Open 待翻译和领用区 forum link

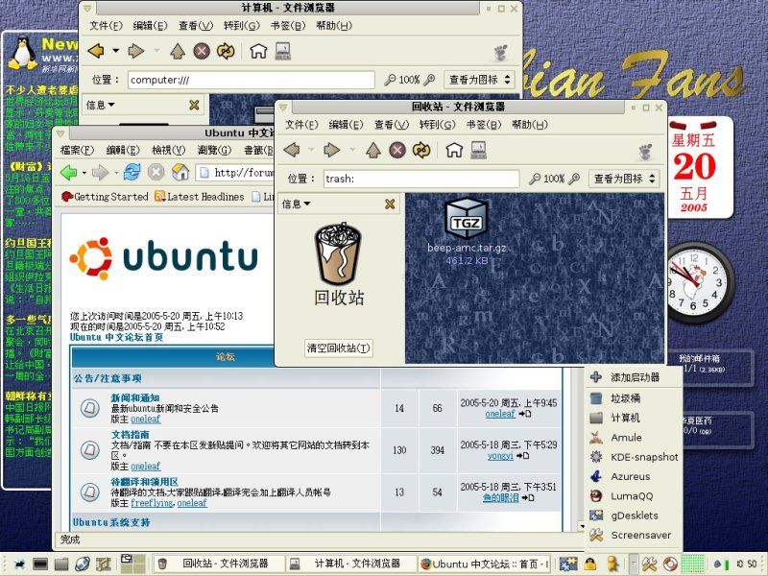point(145,482)
